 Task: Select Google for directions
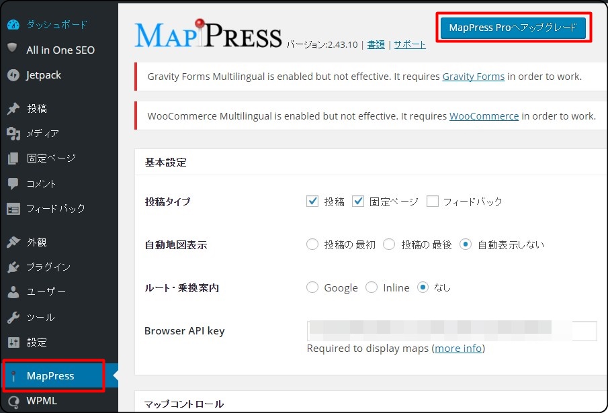[x=312, y=287]
